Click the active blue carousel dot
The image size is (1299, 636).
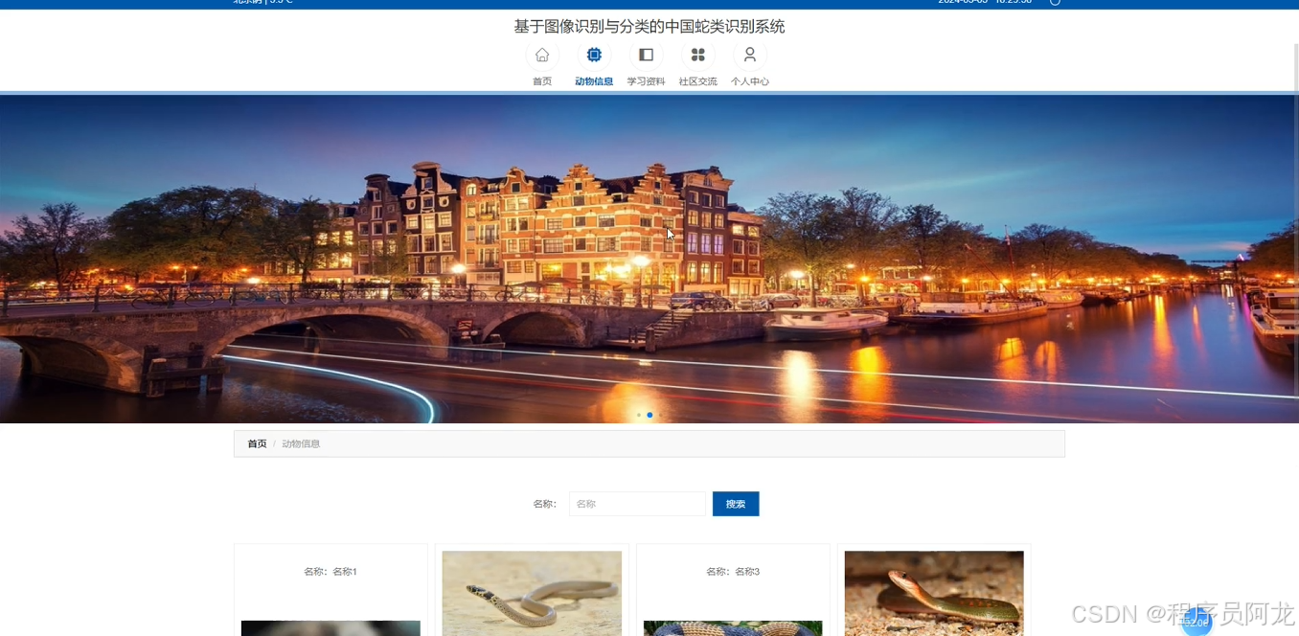[x=649, y=415]
